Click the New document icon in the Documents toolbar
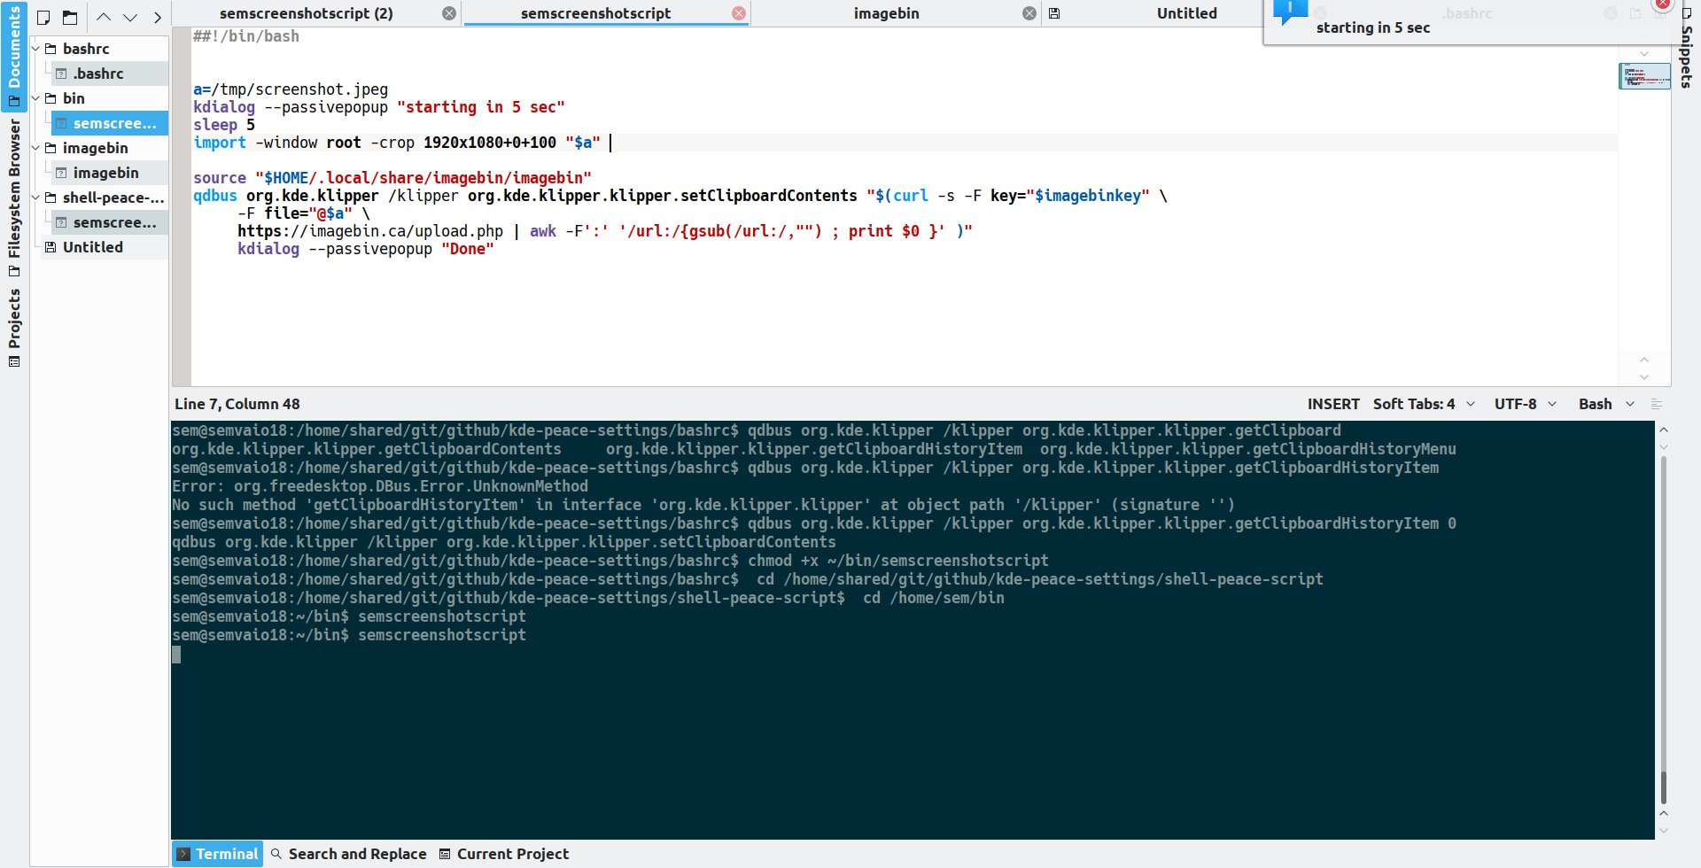The width and height of the screenshot is (1701, 868). tap(43, 17)
